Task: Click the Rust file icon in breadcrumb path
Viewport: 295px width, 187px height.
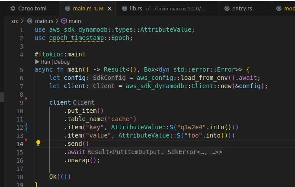Action: [30, 21]
